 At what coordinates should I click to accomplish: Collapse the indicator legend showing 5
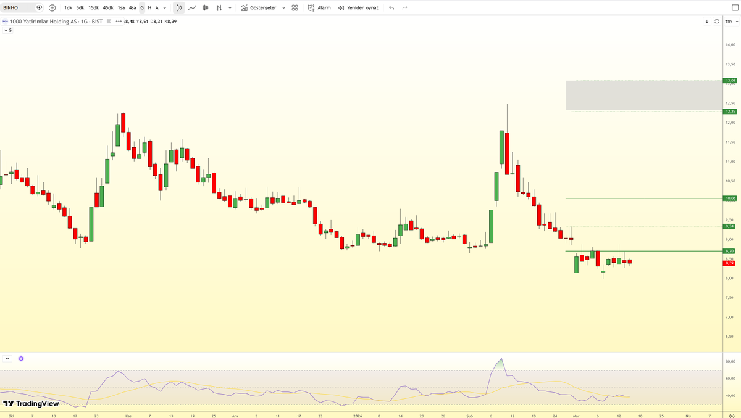pyautogui.click(x=8, y=30)
